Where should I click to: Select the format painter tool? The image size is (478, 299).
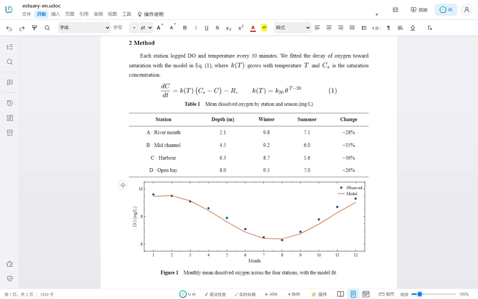[x=34, y=28]
